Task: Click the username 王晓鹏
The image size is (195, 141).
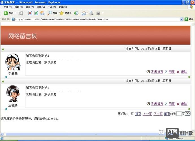Action: [13, 105]
